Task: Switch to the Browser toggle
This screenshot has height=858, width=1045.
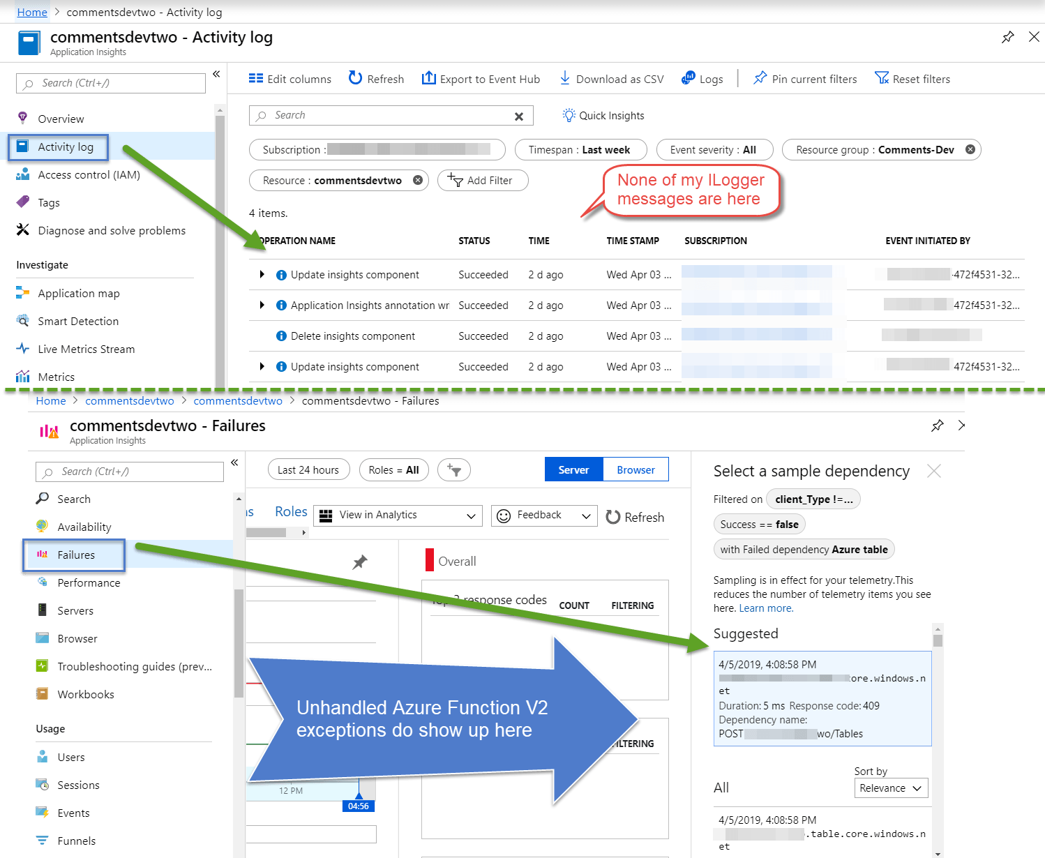Action: 636,470
